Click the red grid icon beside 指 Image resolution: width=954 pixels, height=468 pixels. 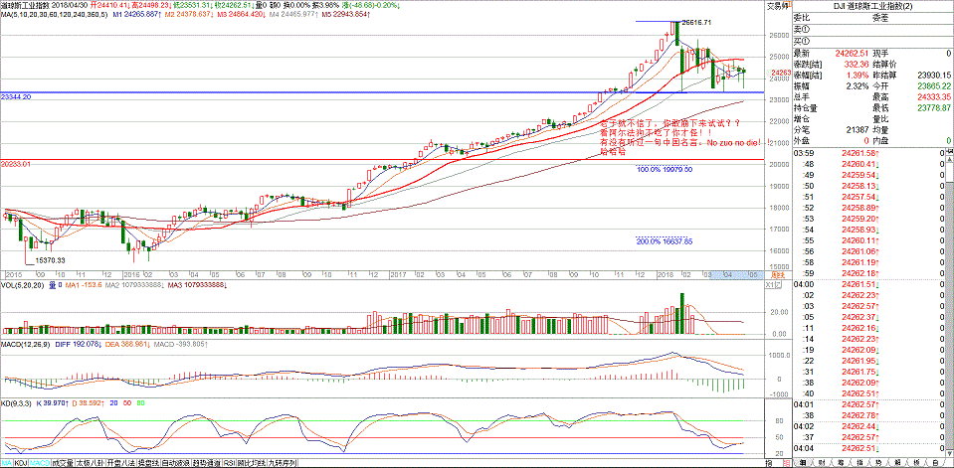click(x=786, y=463)
